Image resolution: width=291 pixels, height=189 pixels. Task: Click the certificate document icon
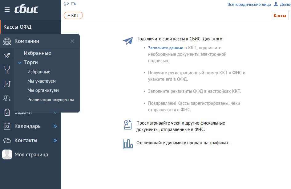tap(128, 125)
